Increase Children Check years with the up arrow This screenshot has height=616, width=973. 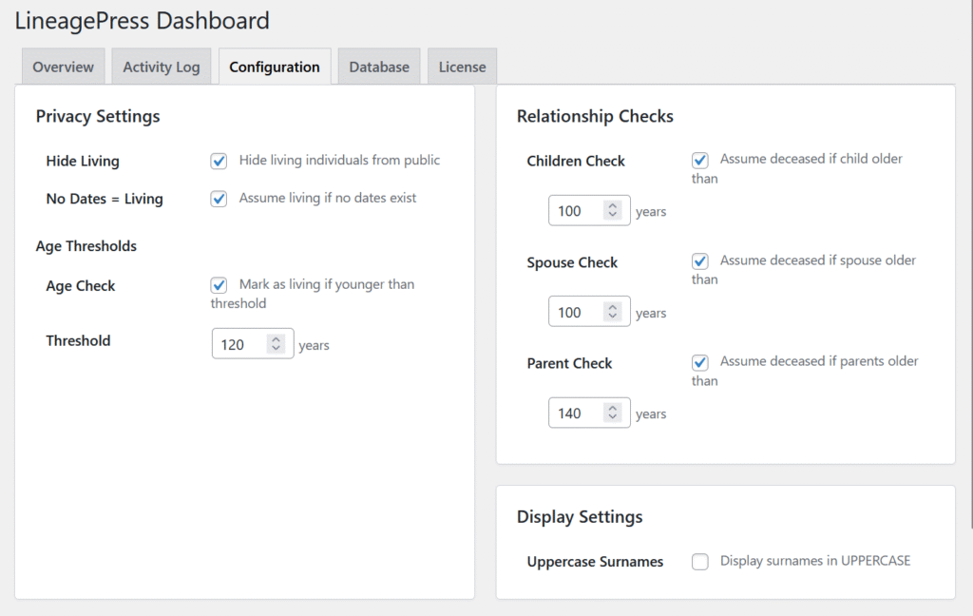(x=613, y=206)
